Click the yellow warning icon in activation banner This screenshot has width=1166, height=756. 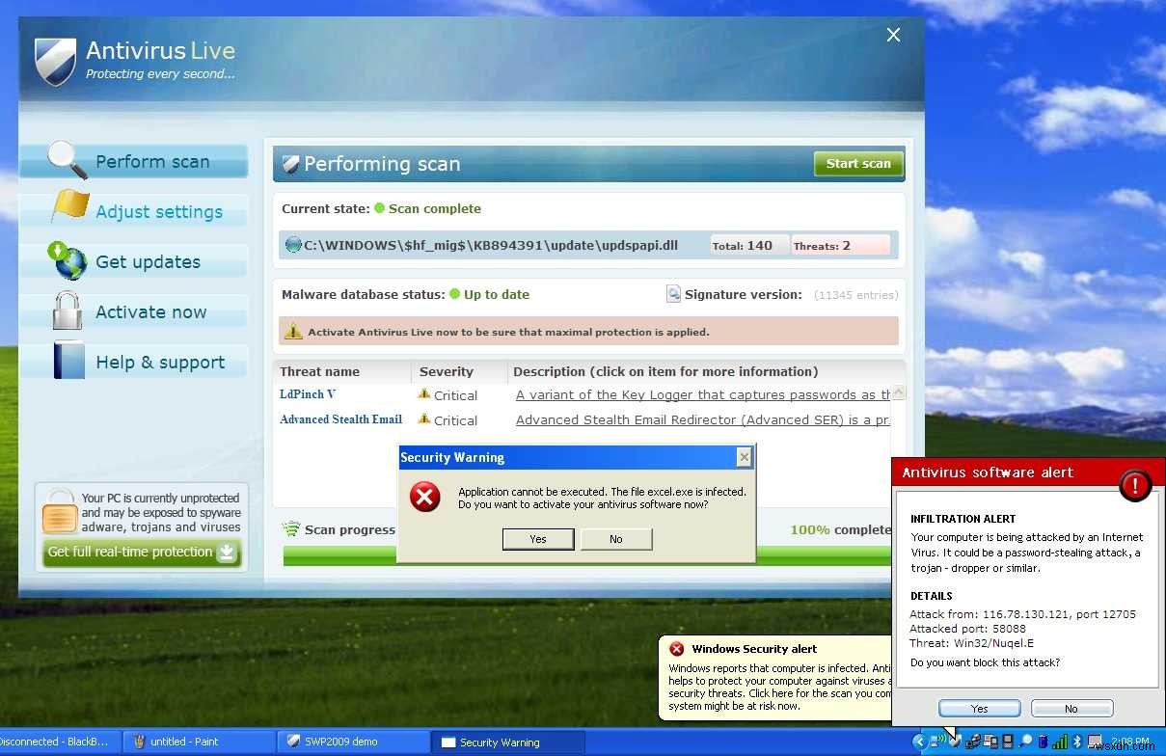click(294, 331)
